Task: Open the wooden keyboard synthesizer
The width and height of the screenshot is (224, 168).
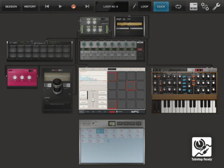Action: coord(184,91)
